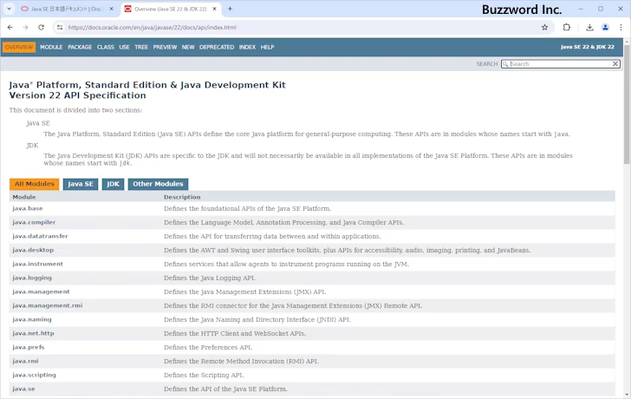Open the user profile menu
This screenshot has width=631, height=399.
(x=605, y=28)
